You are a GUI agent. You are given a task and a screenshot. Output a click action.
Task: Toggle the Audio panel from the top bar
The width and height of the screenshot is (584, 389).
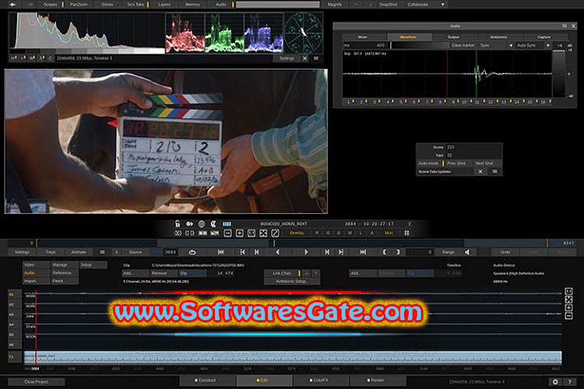point(221,5)
